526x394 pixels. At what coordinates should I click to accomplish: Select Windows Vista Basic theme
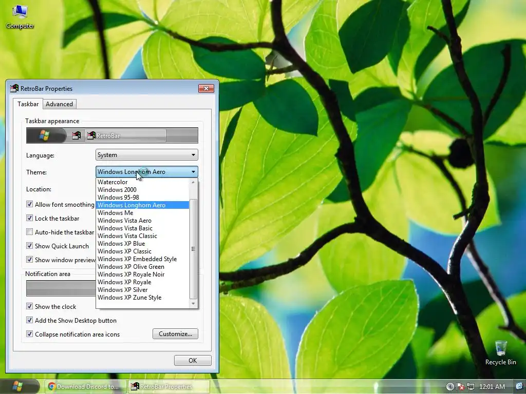143,228
